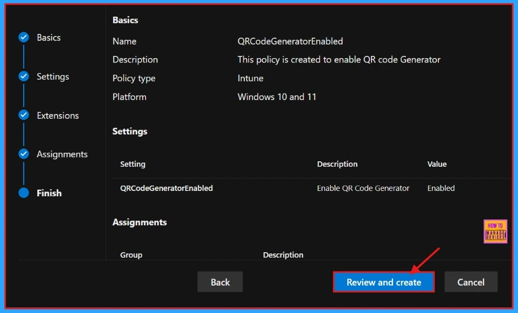
Task: Click the settings table Description column header
Action: click(337, 164)
